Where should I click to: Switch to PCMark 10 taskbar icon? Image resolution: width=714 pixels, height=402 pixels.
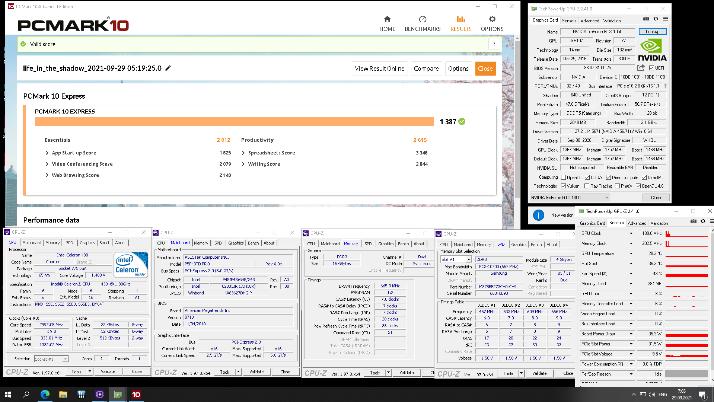click(136, 395)
